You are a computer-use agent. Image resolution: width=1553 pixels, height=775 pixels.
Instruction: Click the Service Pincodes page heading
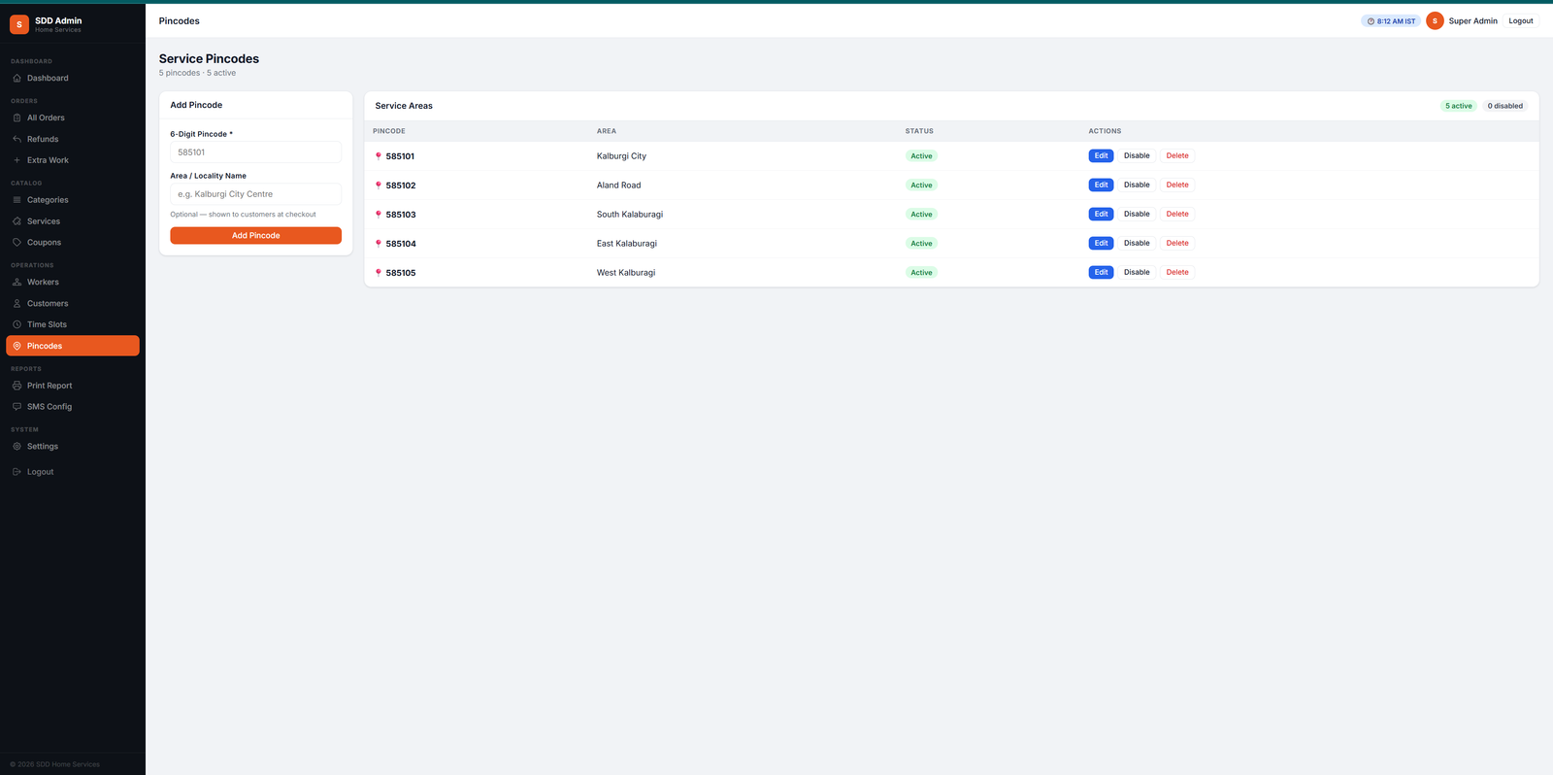point(209,59)
